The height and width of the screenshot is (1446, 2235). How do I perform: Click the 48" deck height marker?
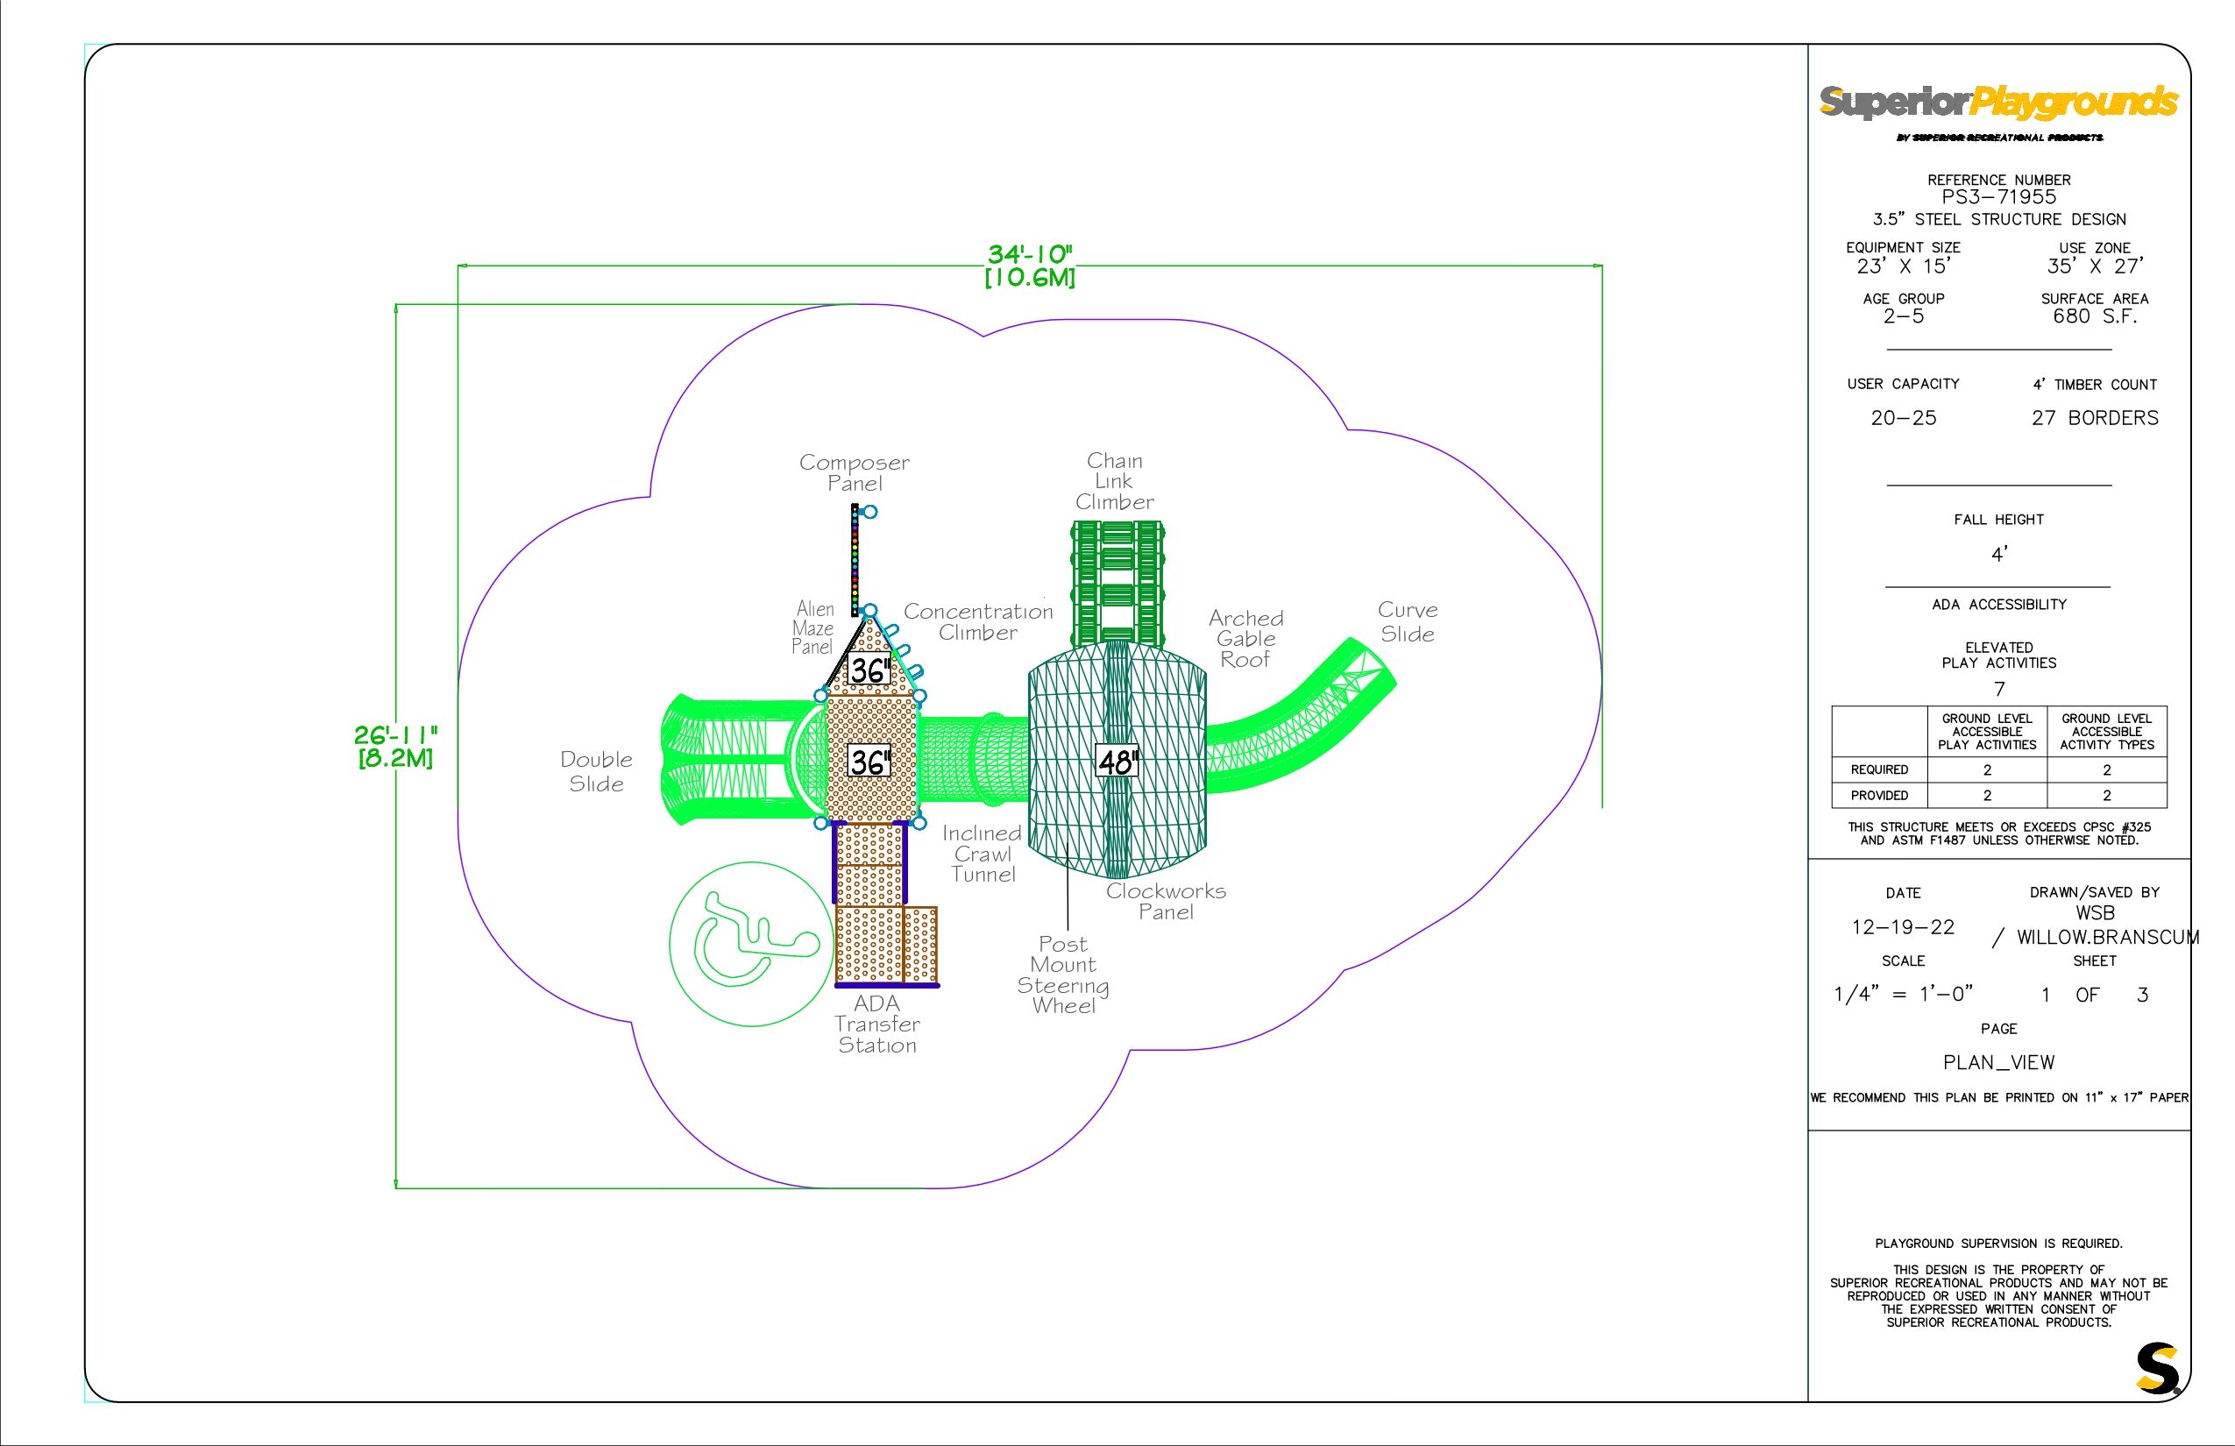click(1117, 761)
